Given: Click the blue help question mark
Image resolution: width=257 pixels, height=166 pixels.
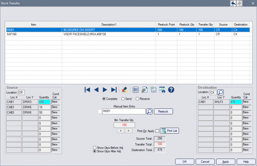Looking at the screenshot, I should coord(171,90).
